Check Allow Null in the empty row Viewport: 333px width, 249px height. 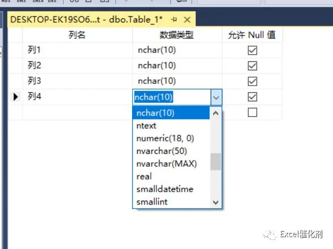click(x=252, y=112)
